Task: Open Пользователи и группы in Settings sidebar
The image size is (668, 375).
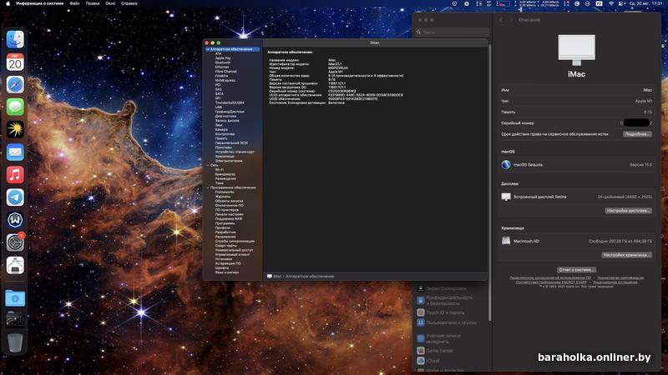Action: pyautogui.click(x=451, y=322)
